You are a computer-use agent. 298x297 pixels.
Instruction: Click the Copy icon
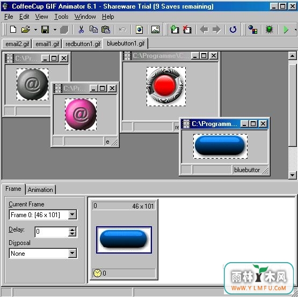tap(93, 29)
